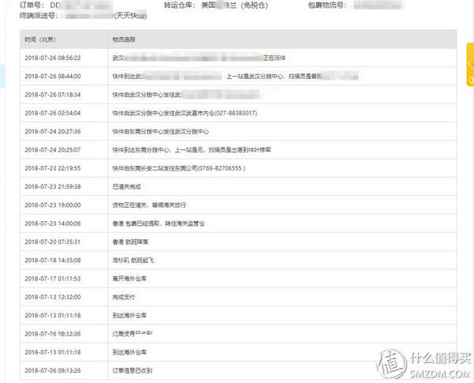Select timestamp 2018-07-13 12:32:00
474x383 pixels.
tap(53, 298)
